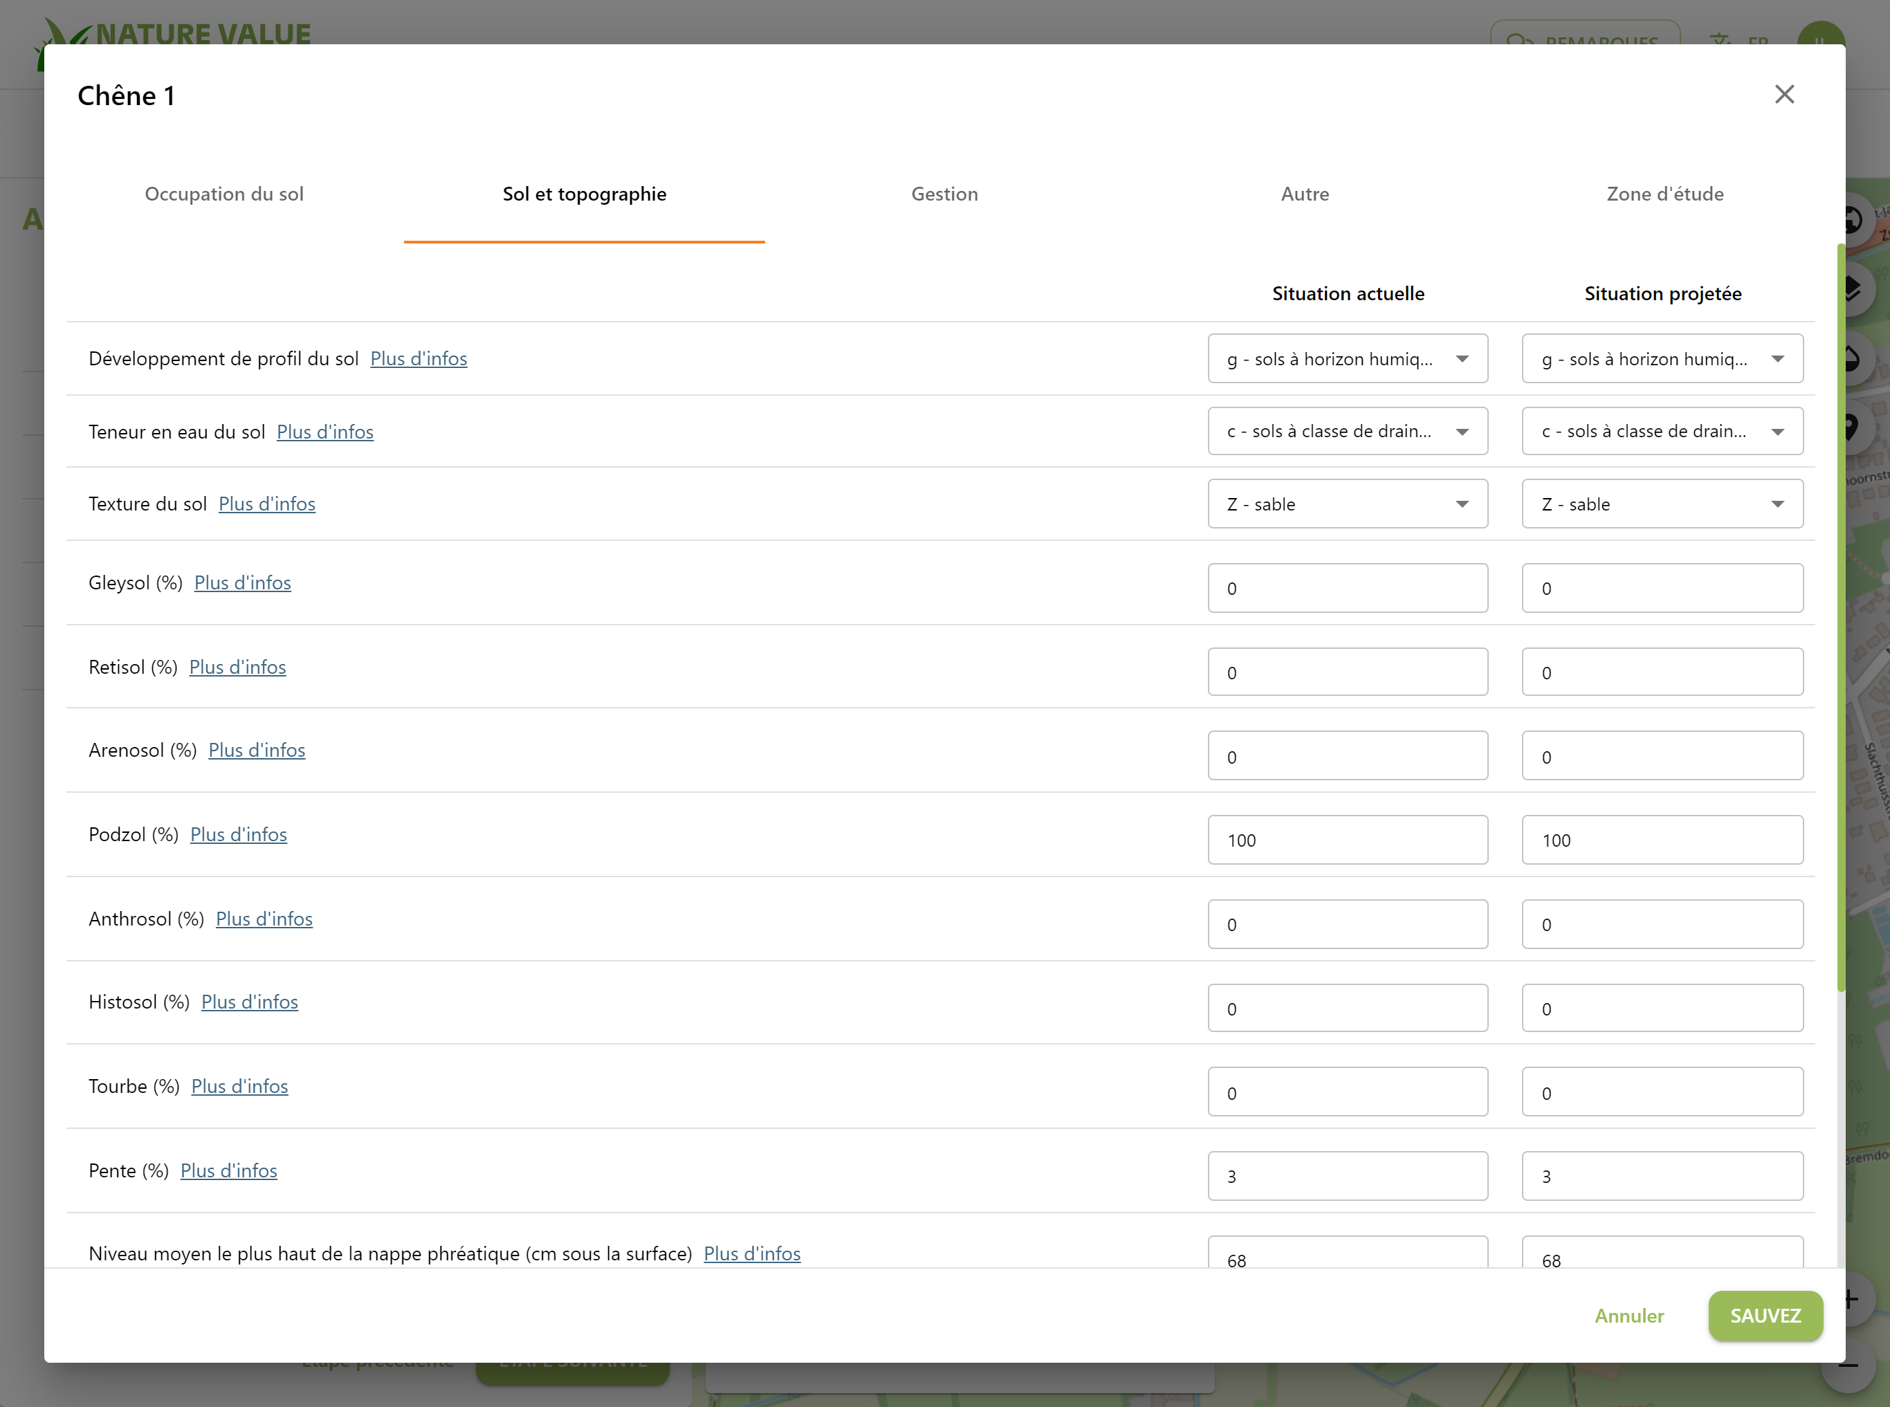This screenshot has width=1890, height=1407.
Task: Click current Pente field showing 3
Action: pyautogui.click(x=1348, y=1177)
